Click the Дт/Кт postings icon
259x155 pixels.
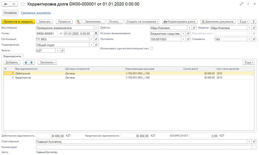(x=78, y=22)
